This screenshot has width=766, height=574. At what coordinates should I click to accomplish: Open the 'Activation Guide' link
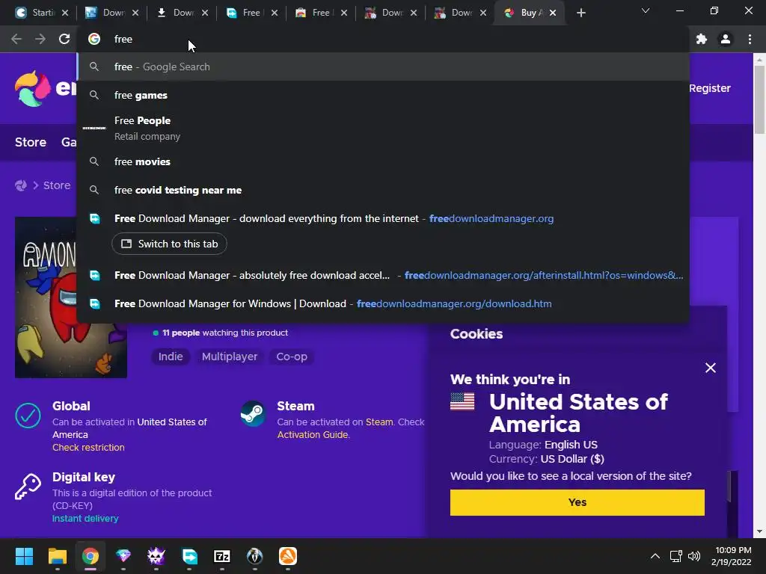point(313,435)
